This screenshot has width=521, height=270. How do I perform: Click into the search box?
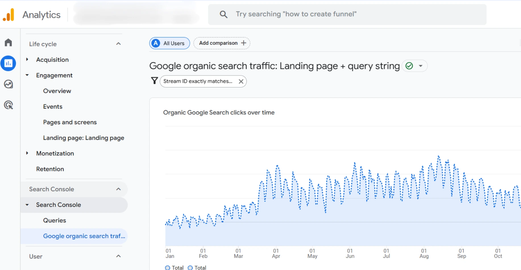coord(347,14)
